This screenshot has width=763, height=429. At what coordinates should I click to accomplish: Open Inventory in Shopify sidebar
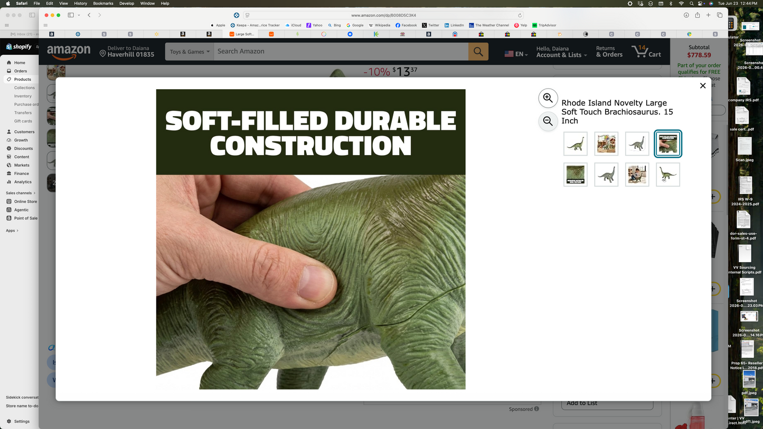tap(23, 96)
